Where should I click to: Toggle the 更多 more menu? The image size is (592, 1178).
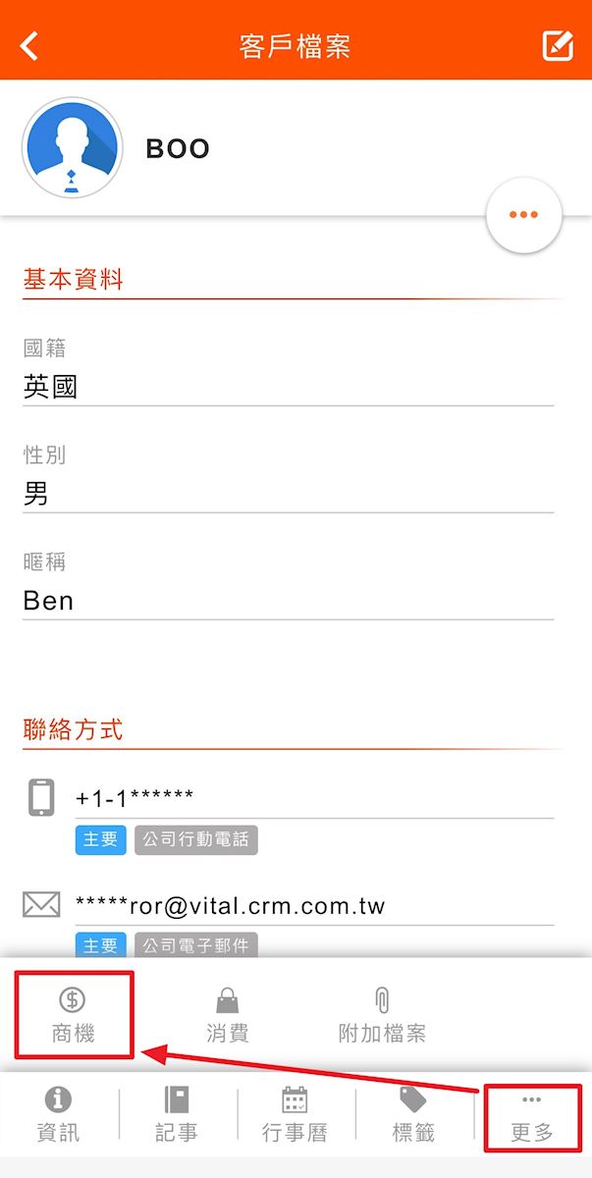pyautogui.click(x=532, y=1117)
